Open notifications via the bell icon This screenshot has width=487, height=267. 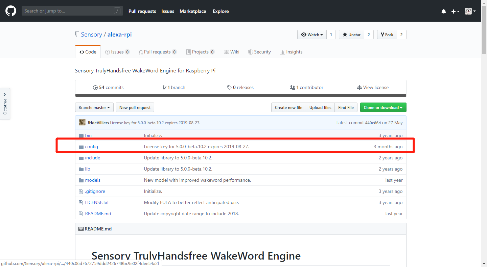(x=444, y=11)
